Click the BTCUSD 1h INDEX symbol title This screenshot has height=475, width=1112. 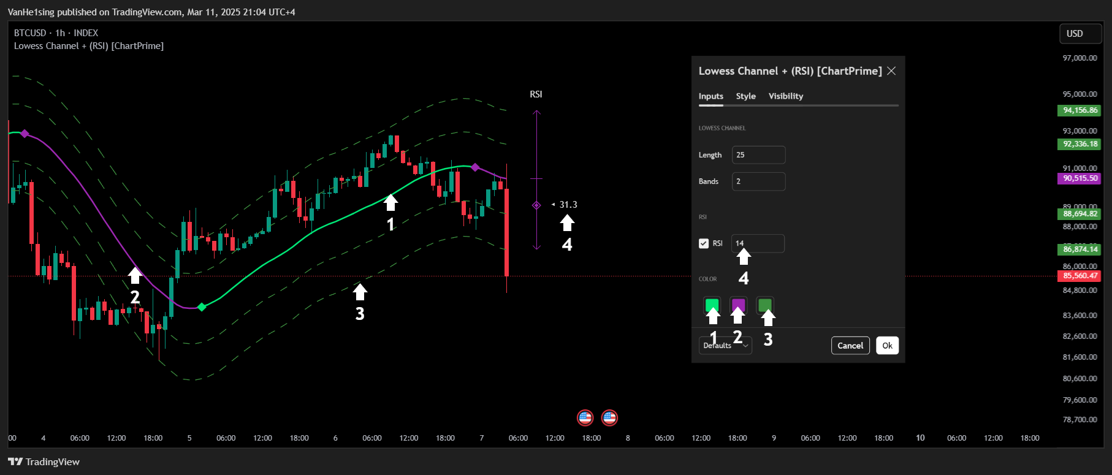tap(56, 33)
